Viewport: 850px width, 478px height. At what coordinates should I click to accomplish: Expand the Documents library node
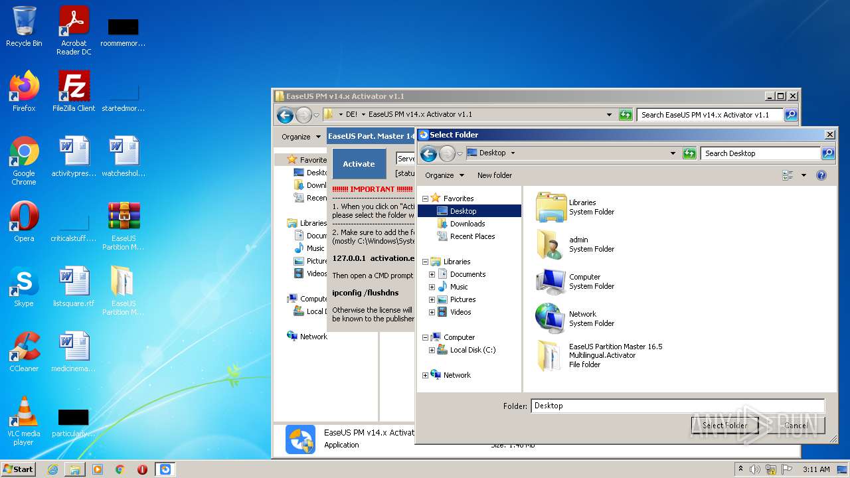[x=432, y=274]
